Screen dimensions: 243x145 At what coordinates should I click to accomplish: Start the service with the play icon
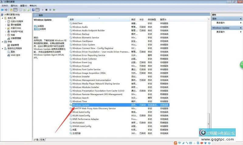(43, 10)
